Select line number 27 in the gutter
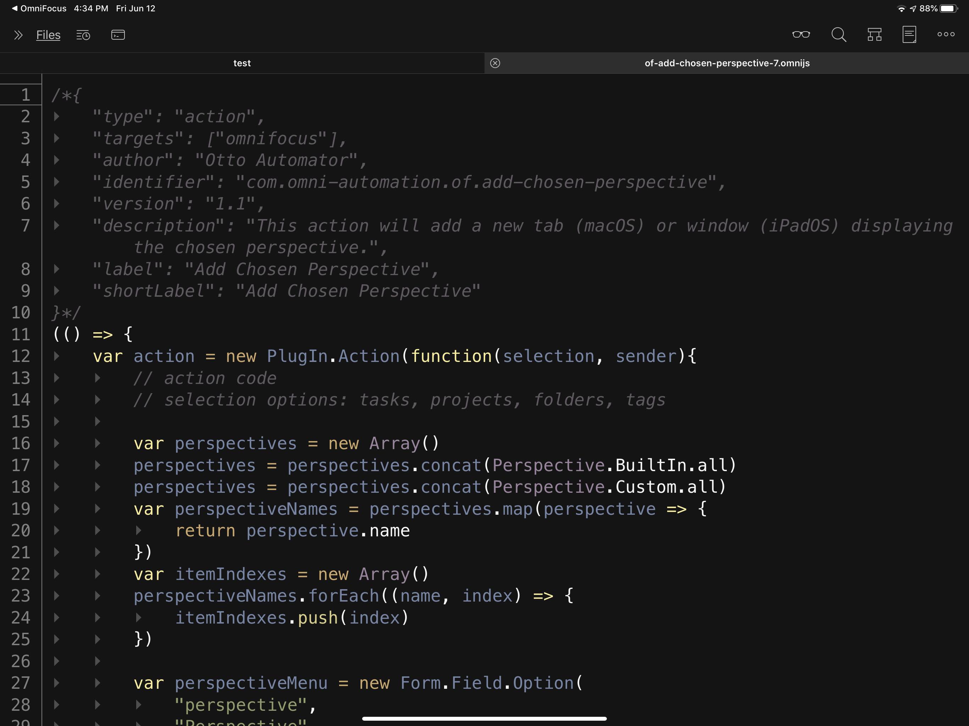 point(21,683)
